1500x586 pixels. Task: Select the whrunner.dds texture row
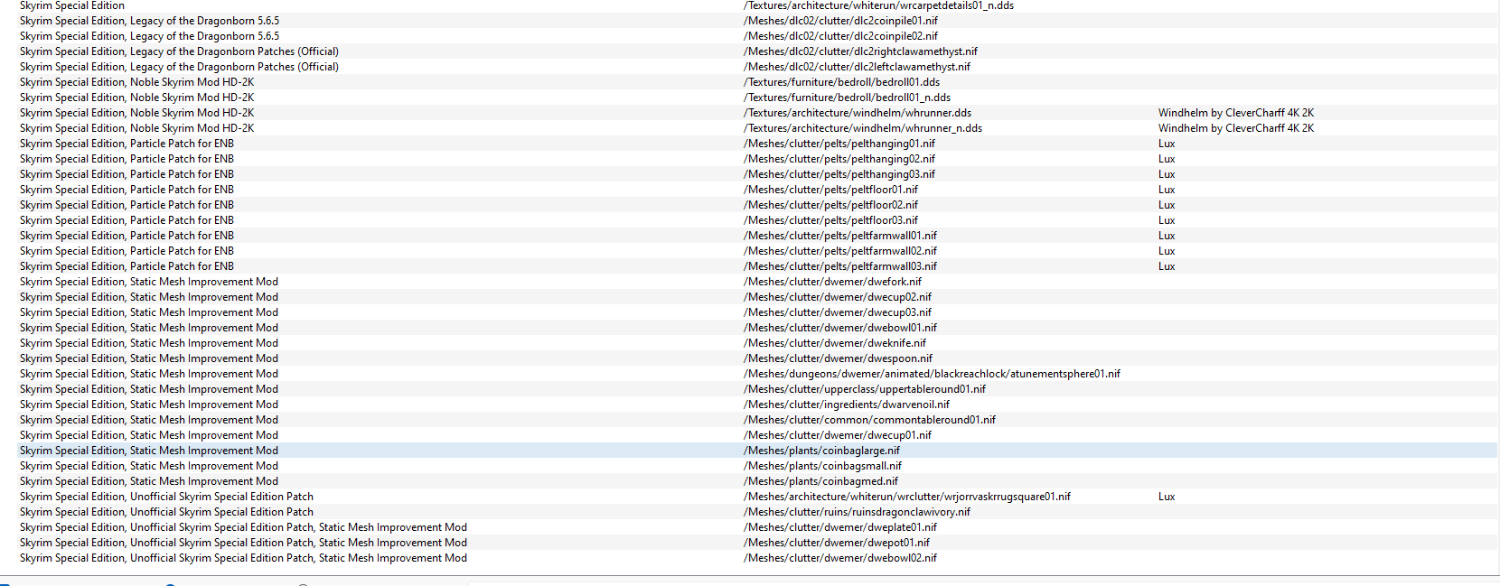tap(858, 113)
